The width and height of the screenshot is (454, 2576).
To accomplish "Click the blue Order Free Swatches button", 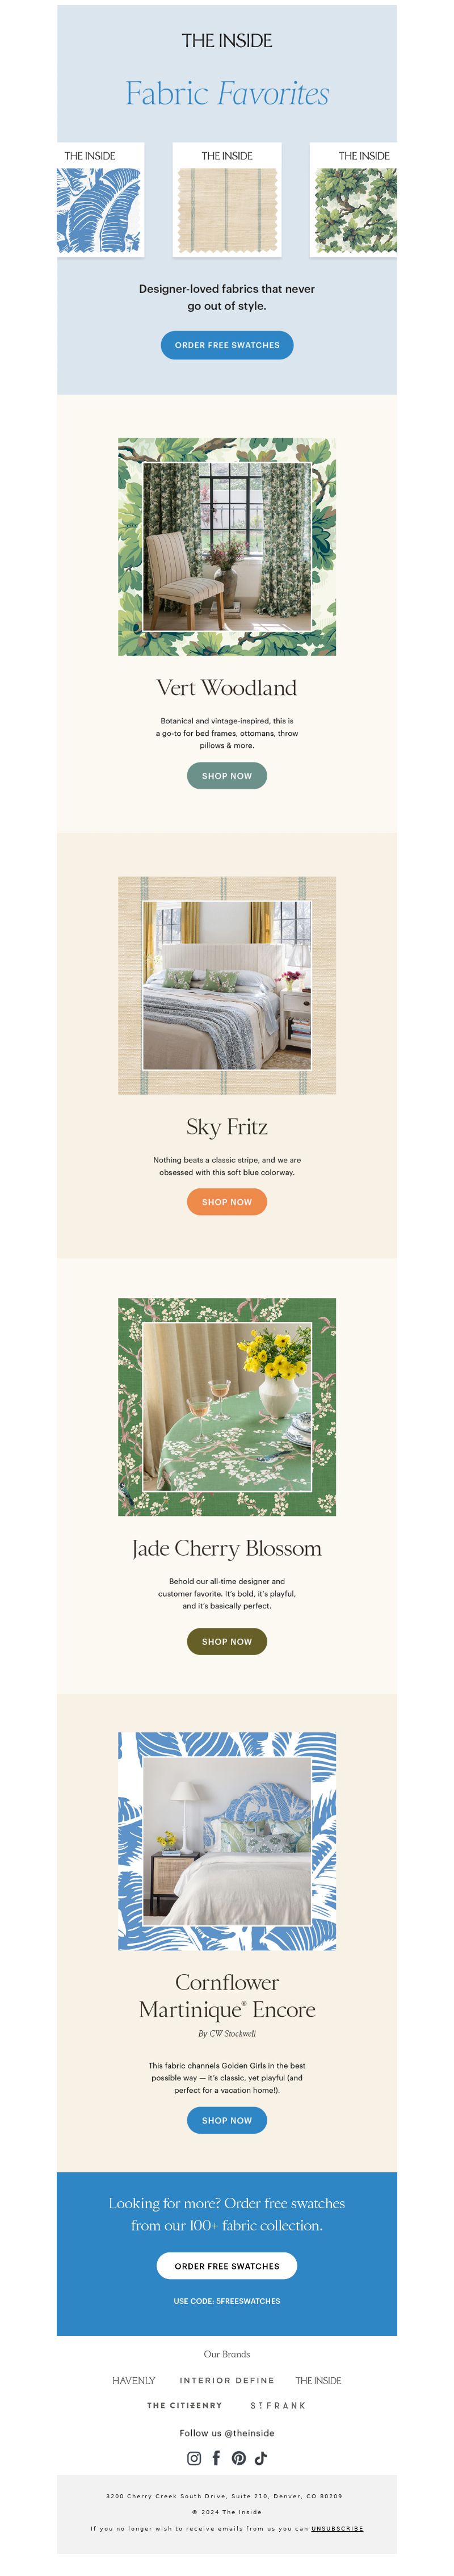I will coord(227,345).
